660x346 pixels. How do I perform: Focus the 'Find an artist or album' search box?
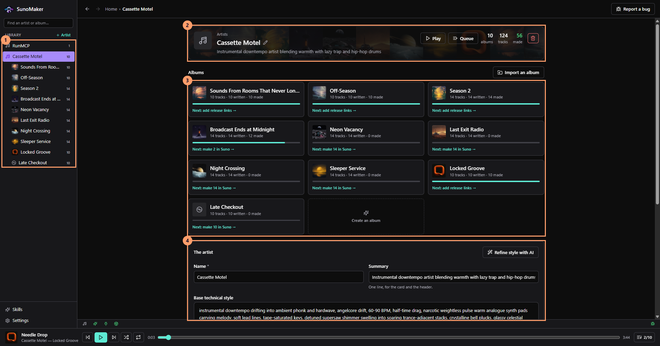pos(38,23)
